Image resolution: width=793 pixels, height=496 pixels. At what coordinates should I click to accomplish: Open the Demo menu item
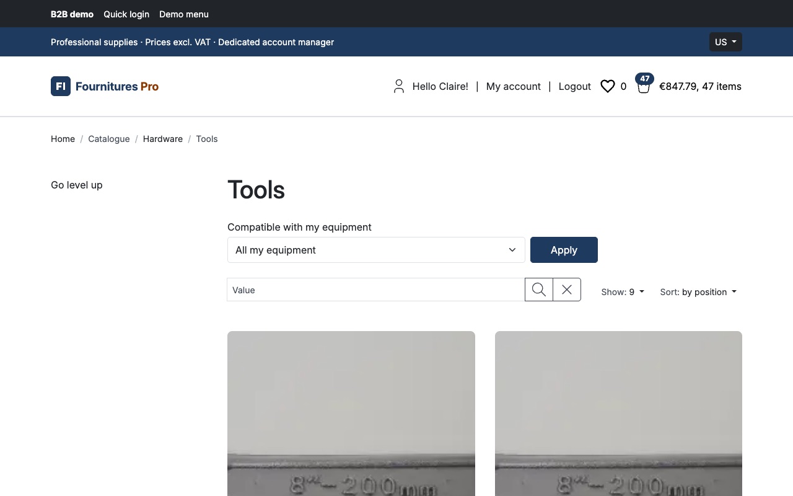pyautogui.click(x=184, y=14)
